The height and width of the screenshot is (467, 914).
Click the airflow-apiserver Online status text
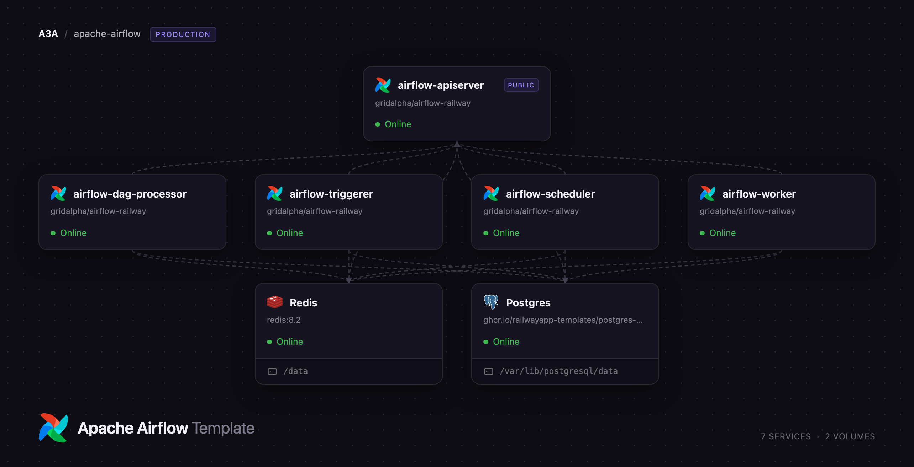pos(398,124)
